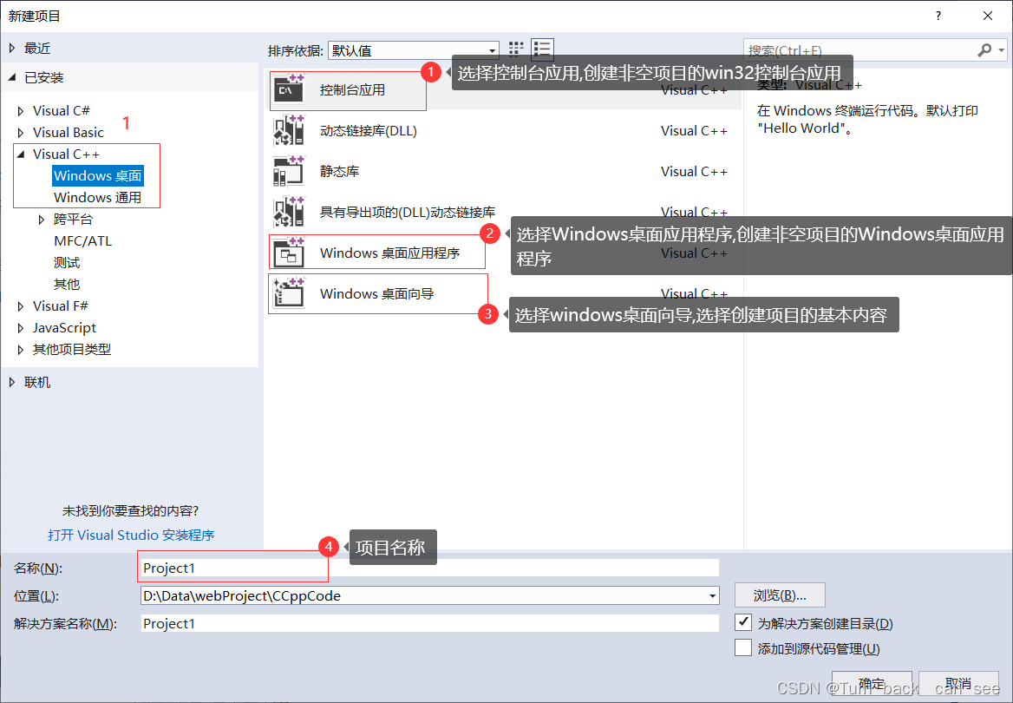Expand the Visual F# node
The width and height of the screenshot is (1013, 703).
[21, 306]
